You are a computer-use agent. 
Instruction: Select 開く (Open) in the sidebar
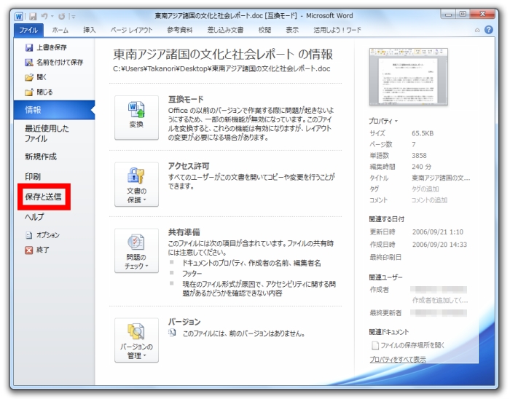coord(36,77)
